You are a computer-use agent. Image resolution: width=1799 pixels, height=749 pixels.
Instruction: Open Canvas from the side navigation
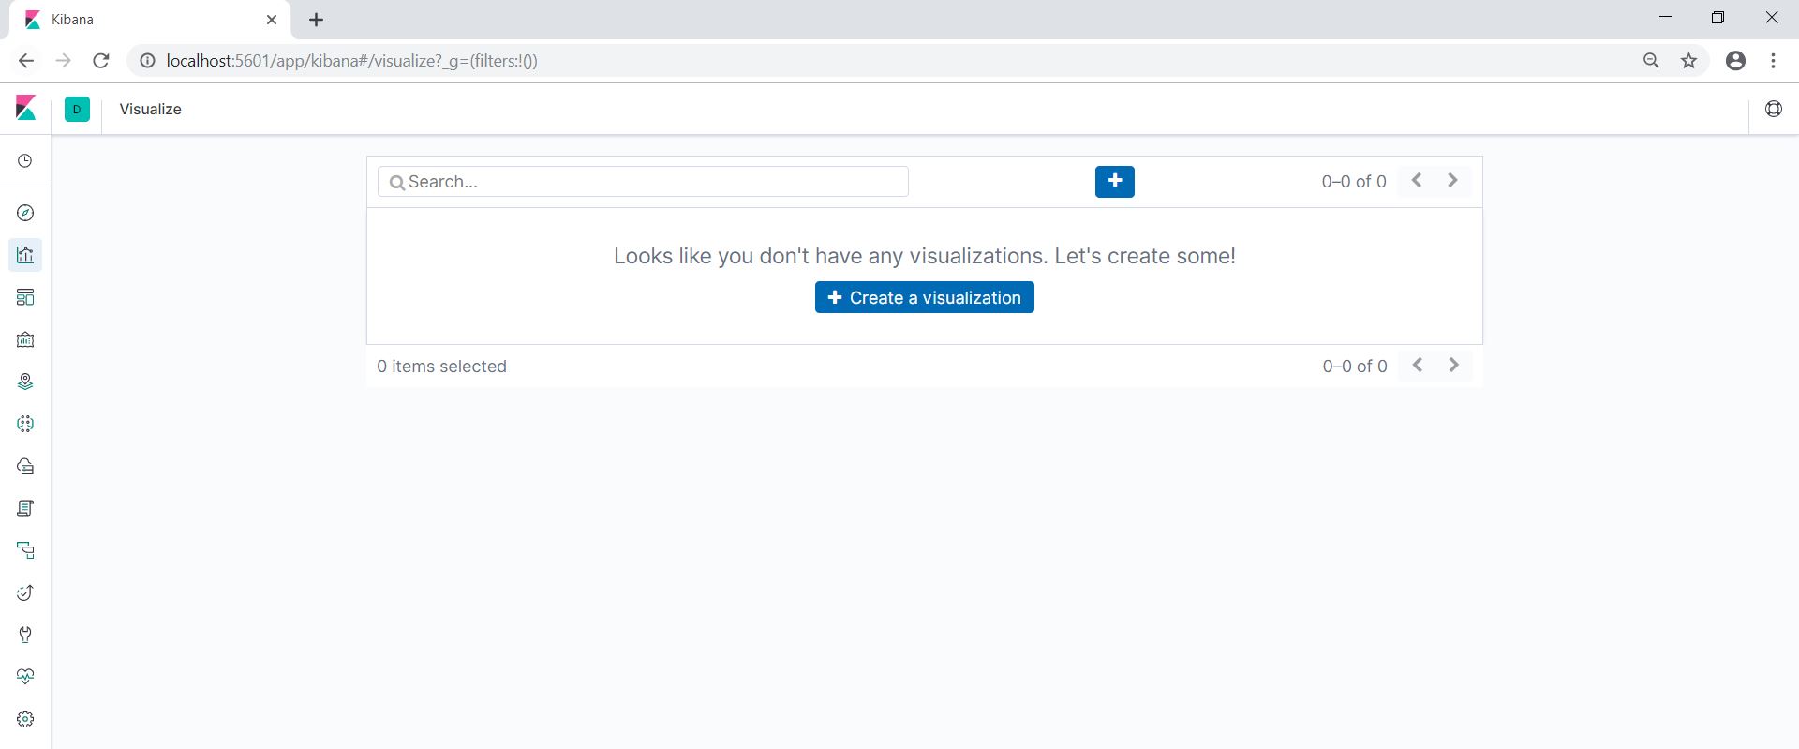pos(25,339)
